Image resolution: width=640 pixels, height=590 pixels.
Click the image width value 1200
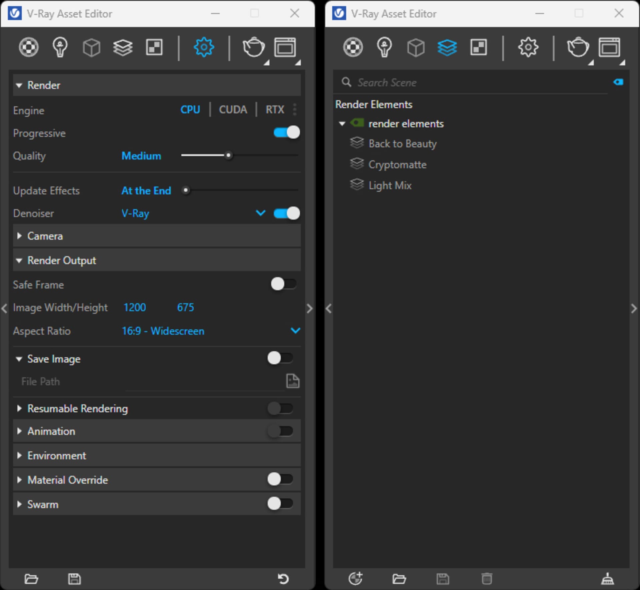pos(135,307)
